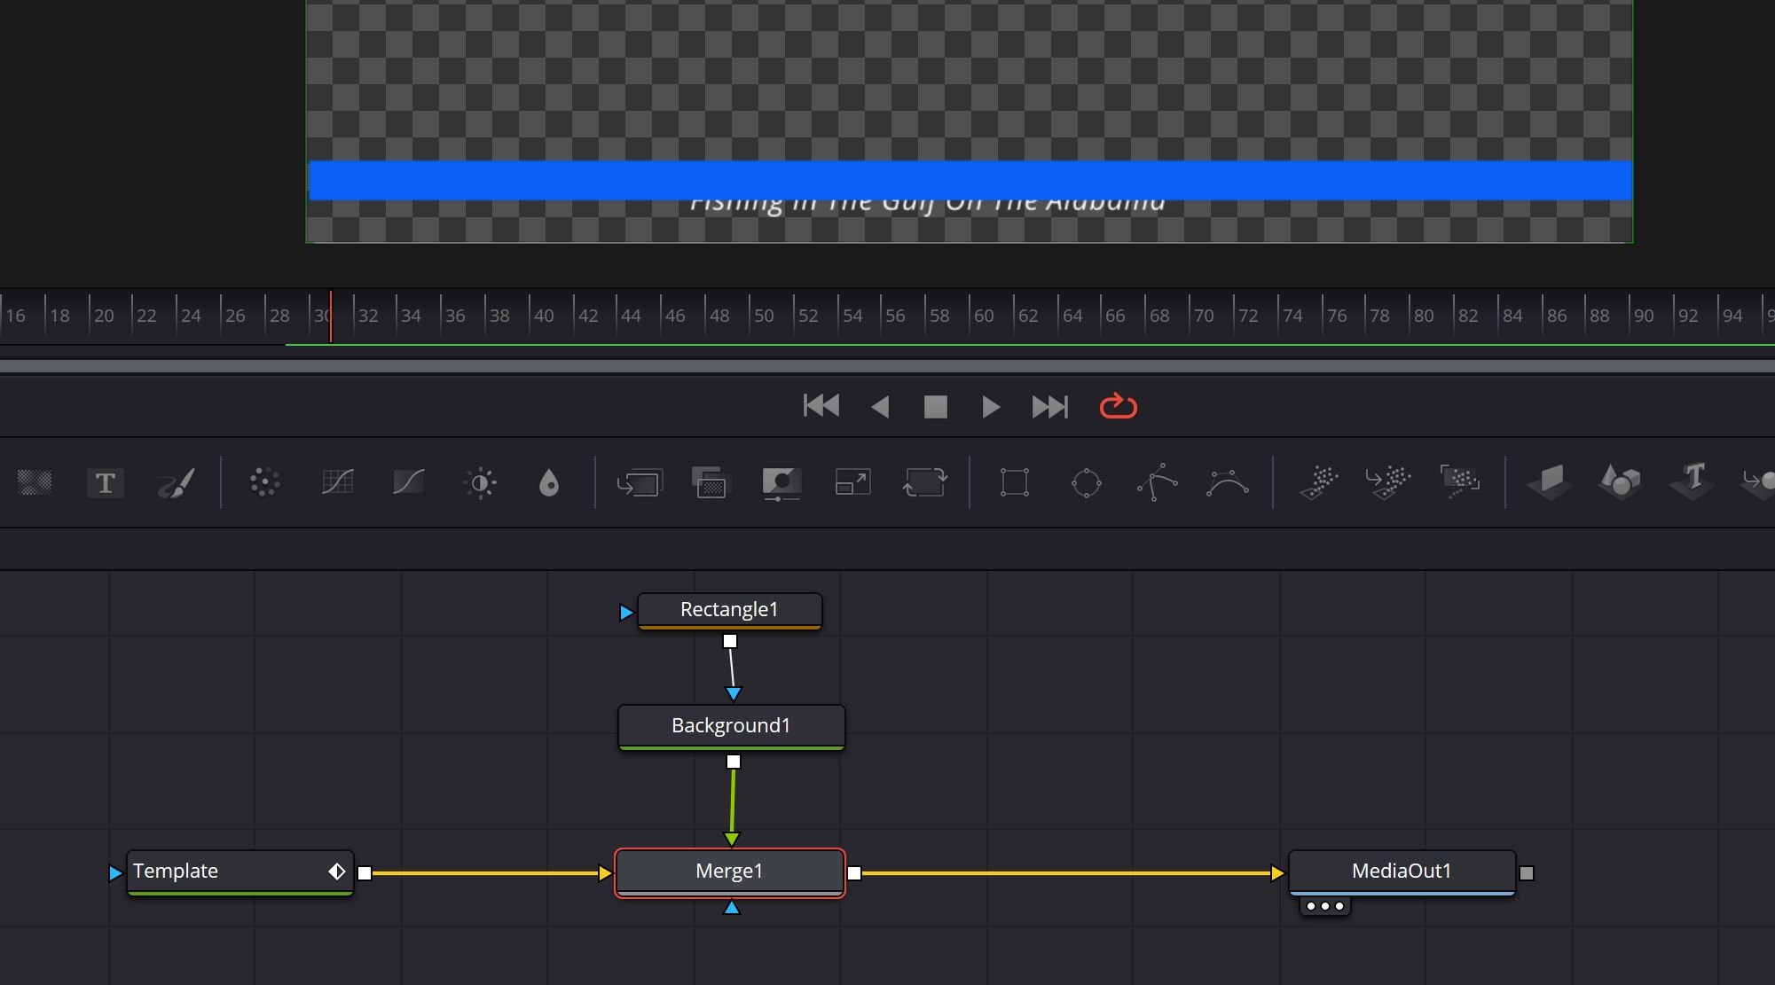
Task: Click the three-dots indicator under MediaOut1
Action: (1325, 906)
